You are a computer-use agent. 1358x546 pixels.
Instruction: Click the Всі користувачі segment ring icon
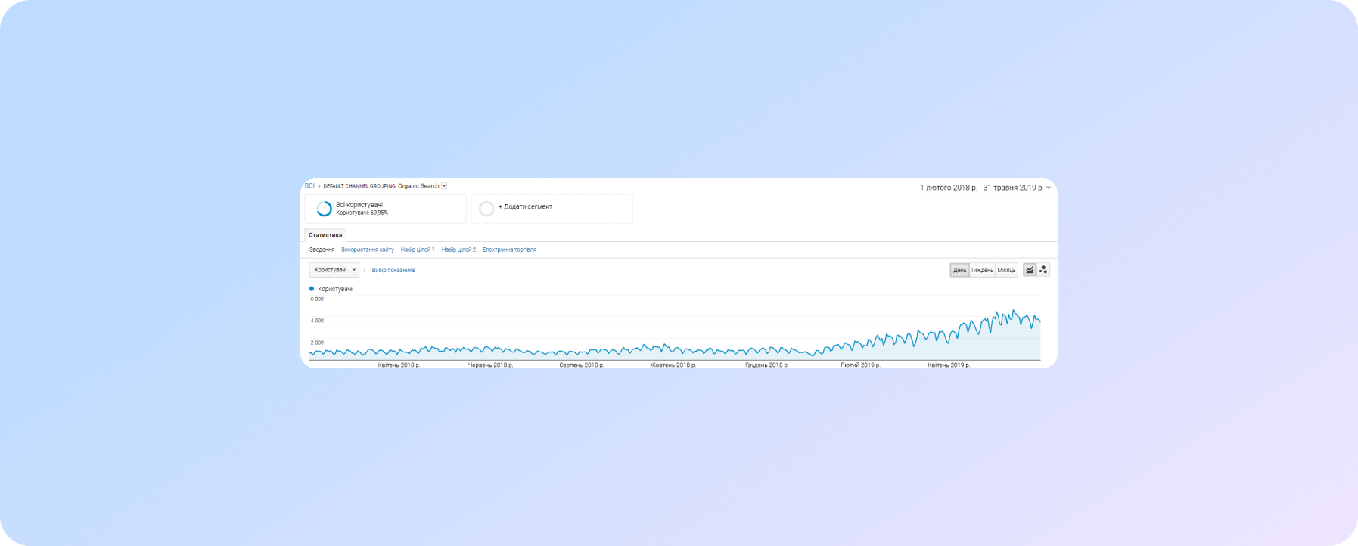(x=324, y=209)
